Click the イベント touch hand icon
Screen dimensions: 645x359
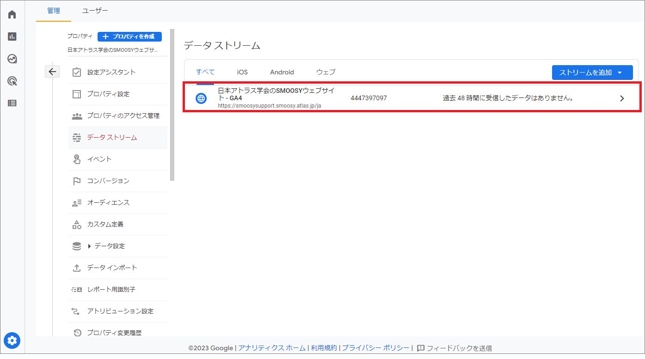(77, 159)
